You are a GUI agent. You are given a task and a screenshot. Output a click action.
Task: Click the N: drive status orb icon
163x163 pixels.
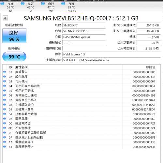[2, 4]
